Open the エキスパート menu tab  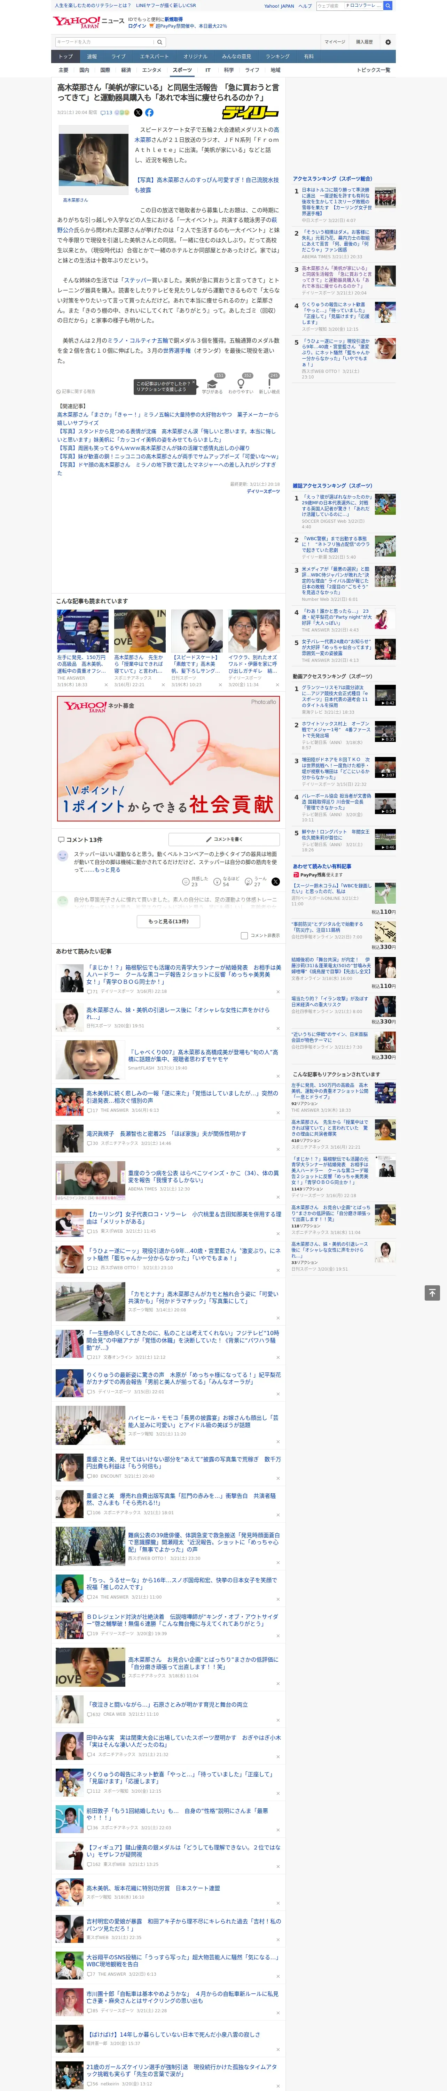coord(154,57)
